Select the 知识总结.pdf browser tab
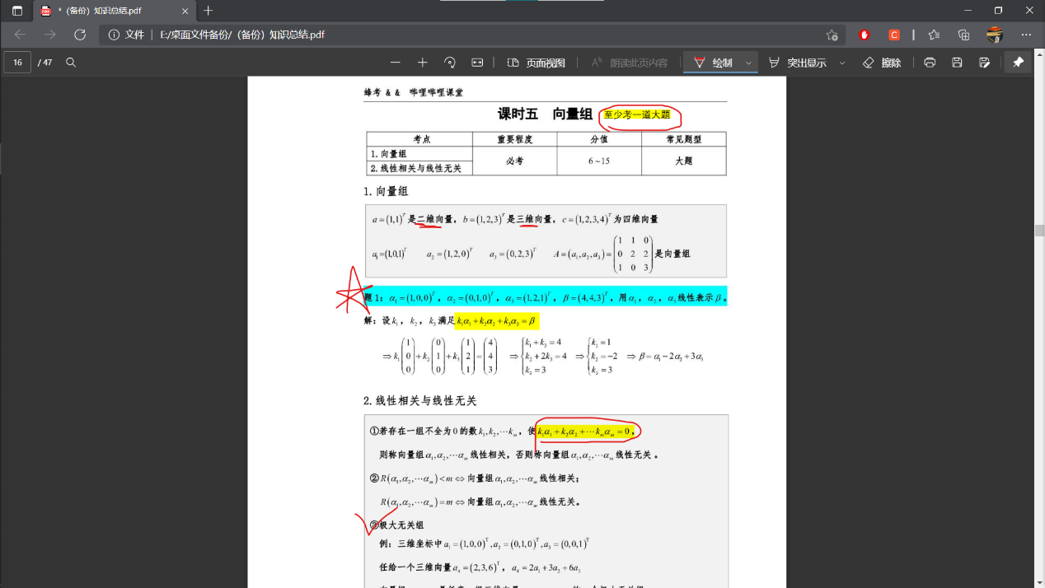The width and height of the screenshot is (1045, 588). tap(107, 11)
